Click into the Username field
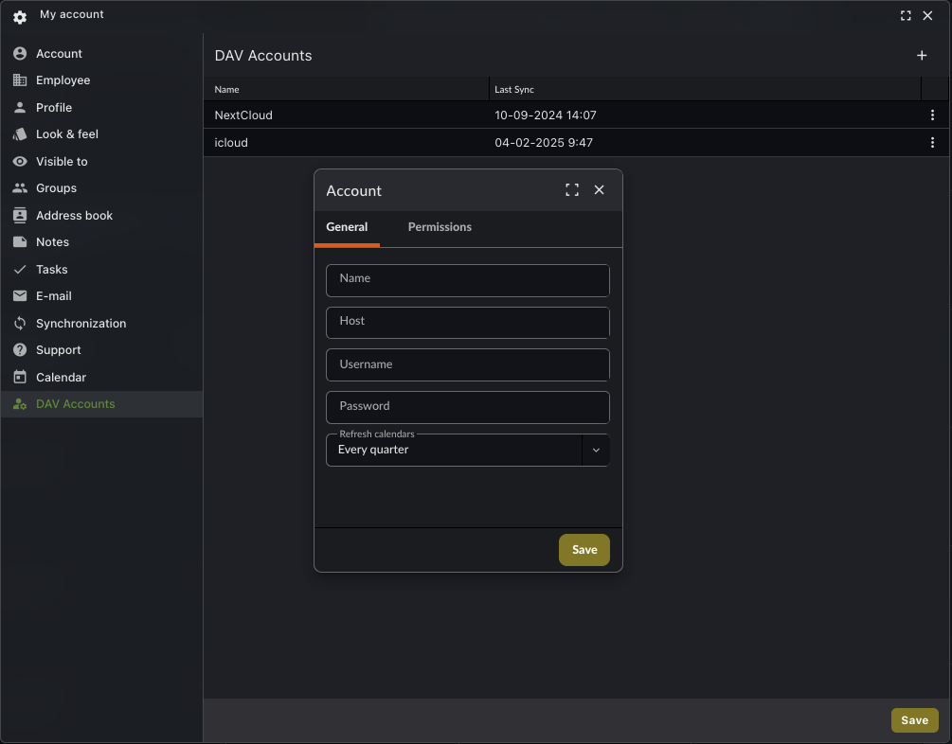 [x=468, y=364]
